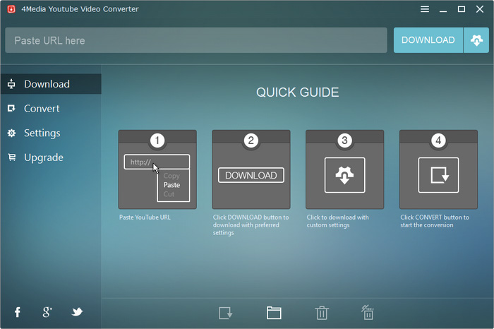Screen dimensions: 494x329
Task: Click quick guide step 4 convert thumbnail
Action: [438, 169]
